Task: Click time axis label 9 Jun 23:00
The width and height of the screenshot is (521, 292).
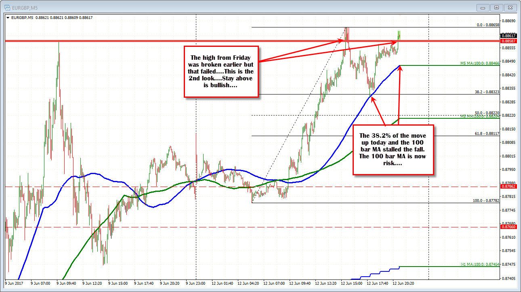Action: 196,283
